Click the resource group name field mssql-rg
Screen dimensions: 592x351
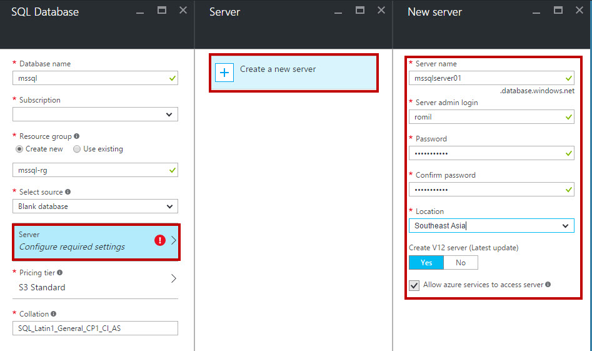(95, 170)
